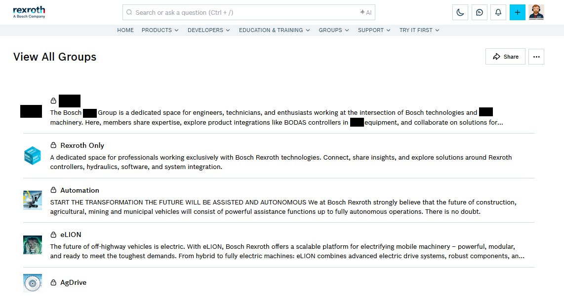Click the lock icon beside eLION
This screenshot has width=564, height=304.
[54, 235]
